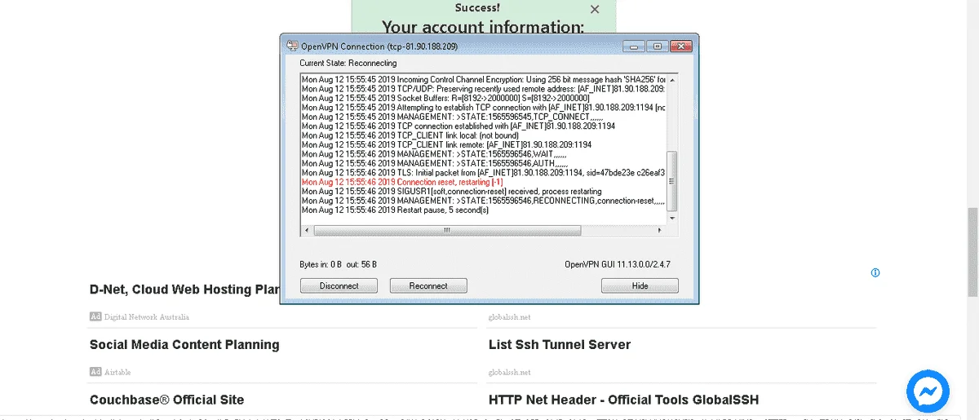The width and height of the screenshot is (979, 420).
Task: Click globalssh.net under List Ssh Tunnel Server
Action: pyautogui.click(x=509, y=372)
